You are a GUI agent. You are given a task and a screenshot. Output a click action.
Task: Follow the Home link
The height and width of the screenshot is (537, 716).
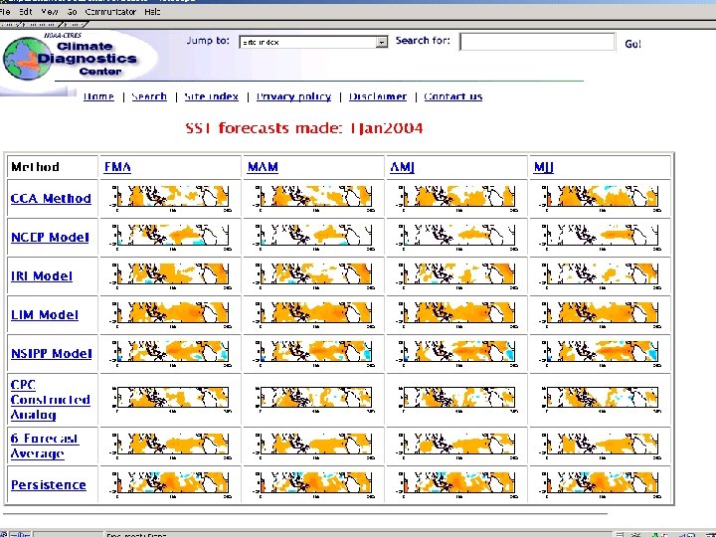98,96
